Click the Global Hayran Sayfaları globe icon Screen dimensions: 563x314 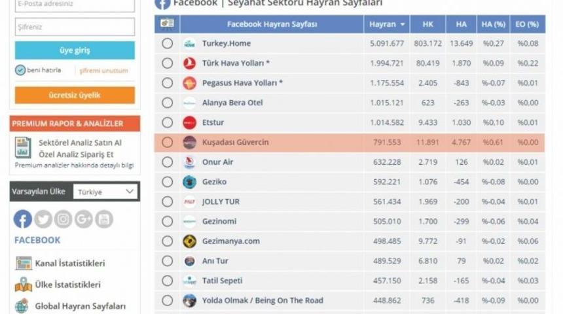(x=22, y=305)
